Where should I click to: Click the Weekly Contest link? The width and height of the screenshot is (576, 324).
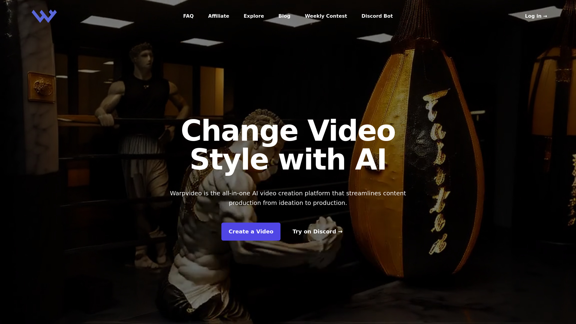[x=326, y=16]
